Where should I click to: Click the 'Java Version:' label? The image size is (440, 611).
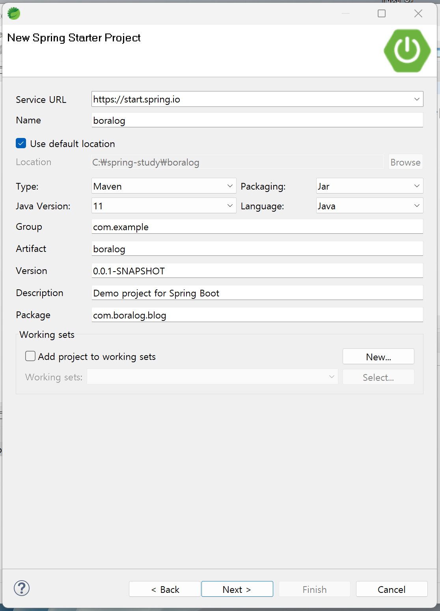point(43,206)
